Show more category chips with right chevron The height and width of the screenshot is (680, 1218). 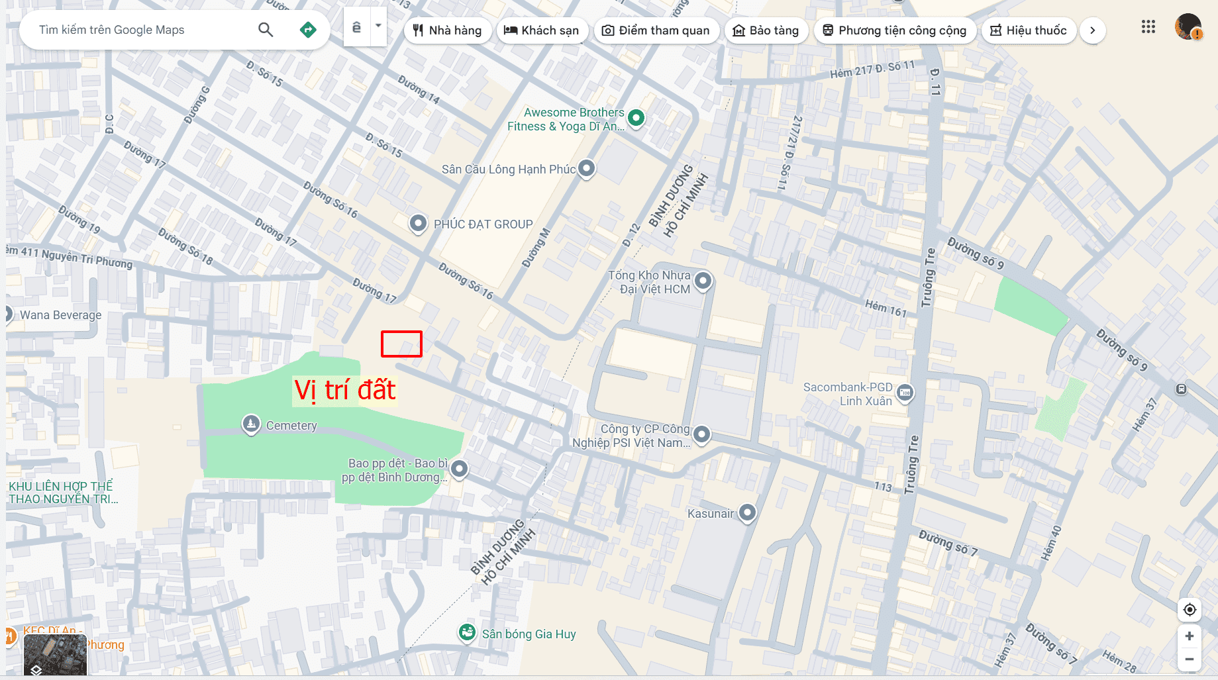pos(1093,30)
